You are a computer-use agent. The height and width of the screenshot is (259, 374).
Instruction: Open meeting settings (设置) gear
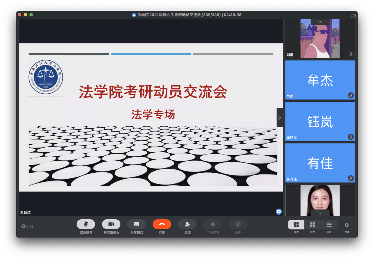point(347,225)
